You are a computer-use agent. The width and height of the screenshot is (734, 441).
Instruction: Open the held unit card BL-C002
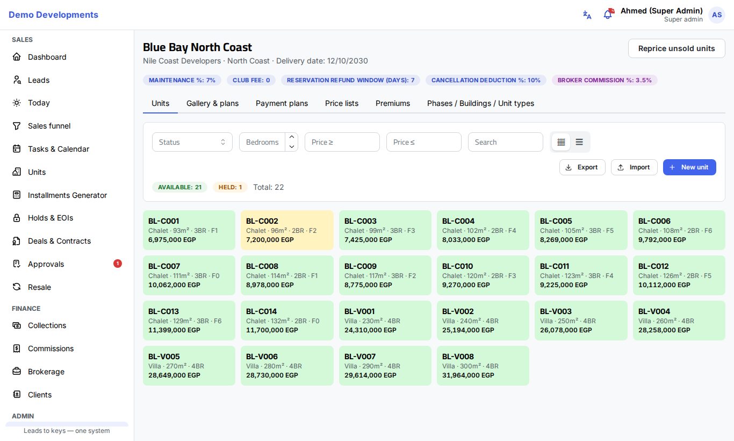coord(287,230)
